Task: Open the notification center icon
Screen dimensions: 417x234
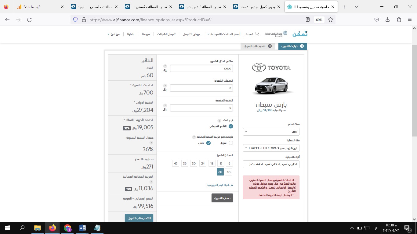Action: (407, 228)
